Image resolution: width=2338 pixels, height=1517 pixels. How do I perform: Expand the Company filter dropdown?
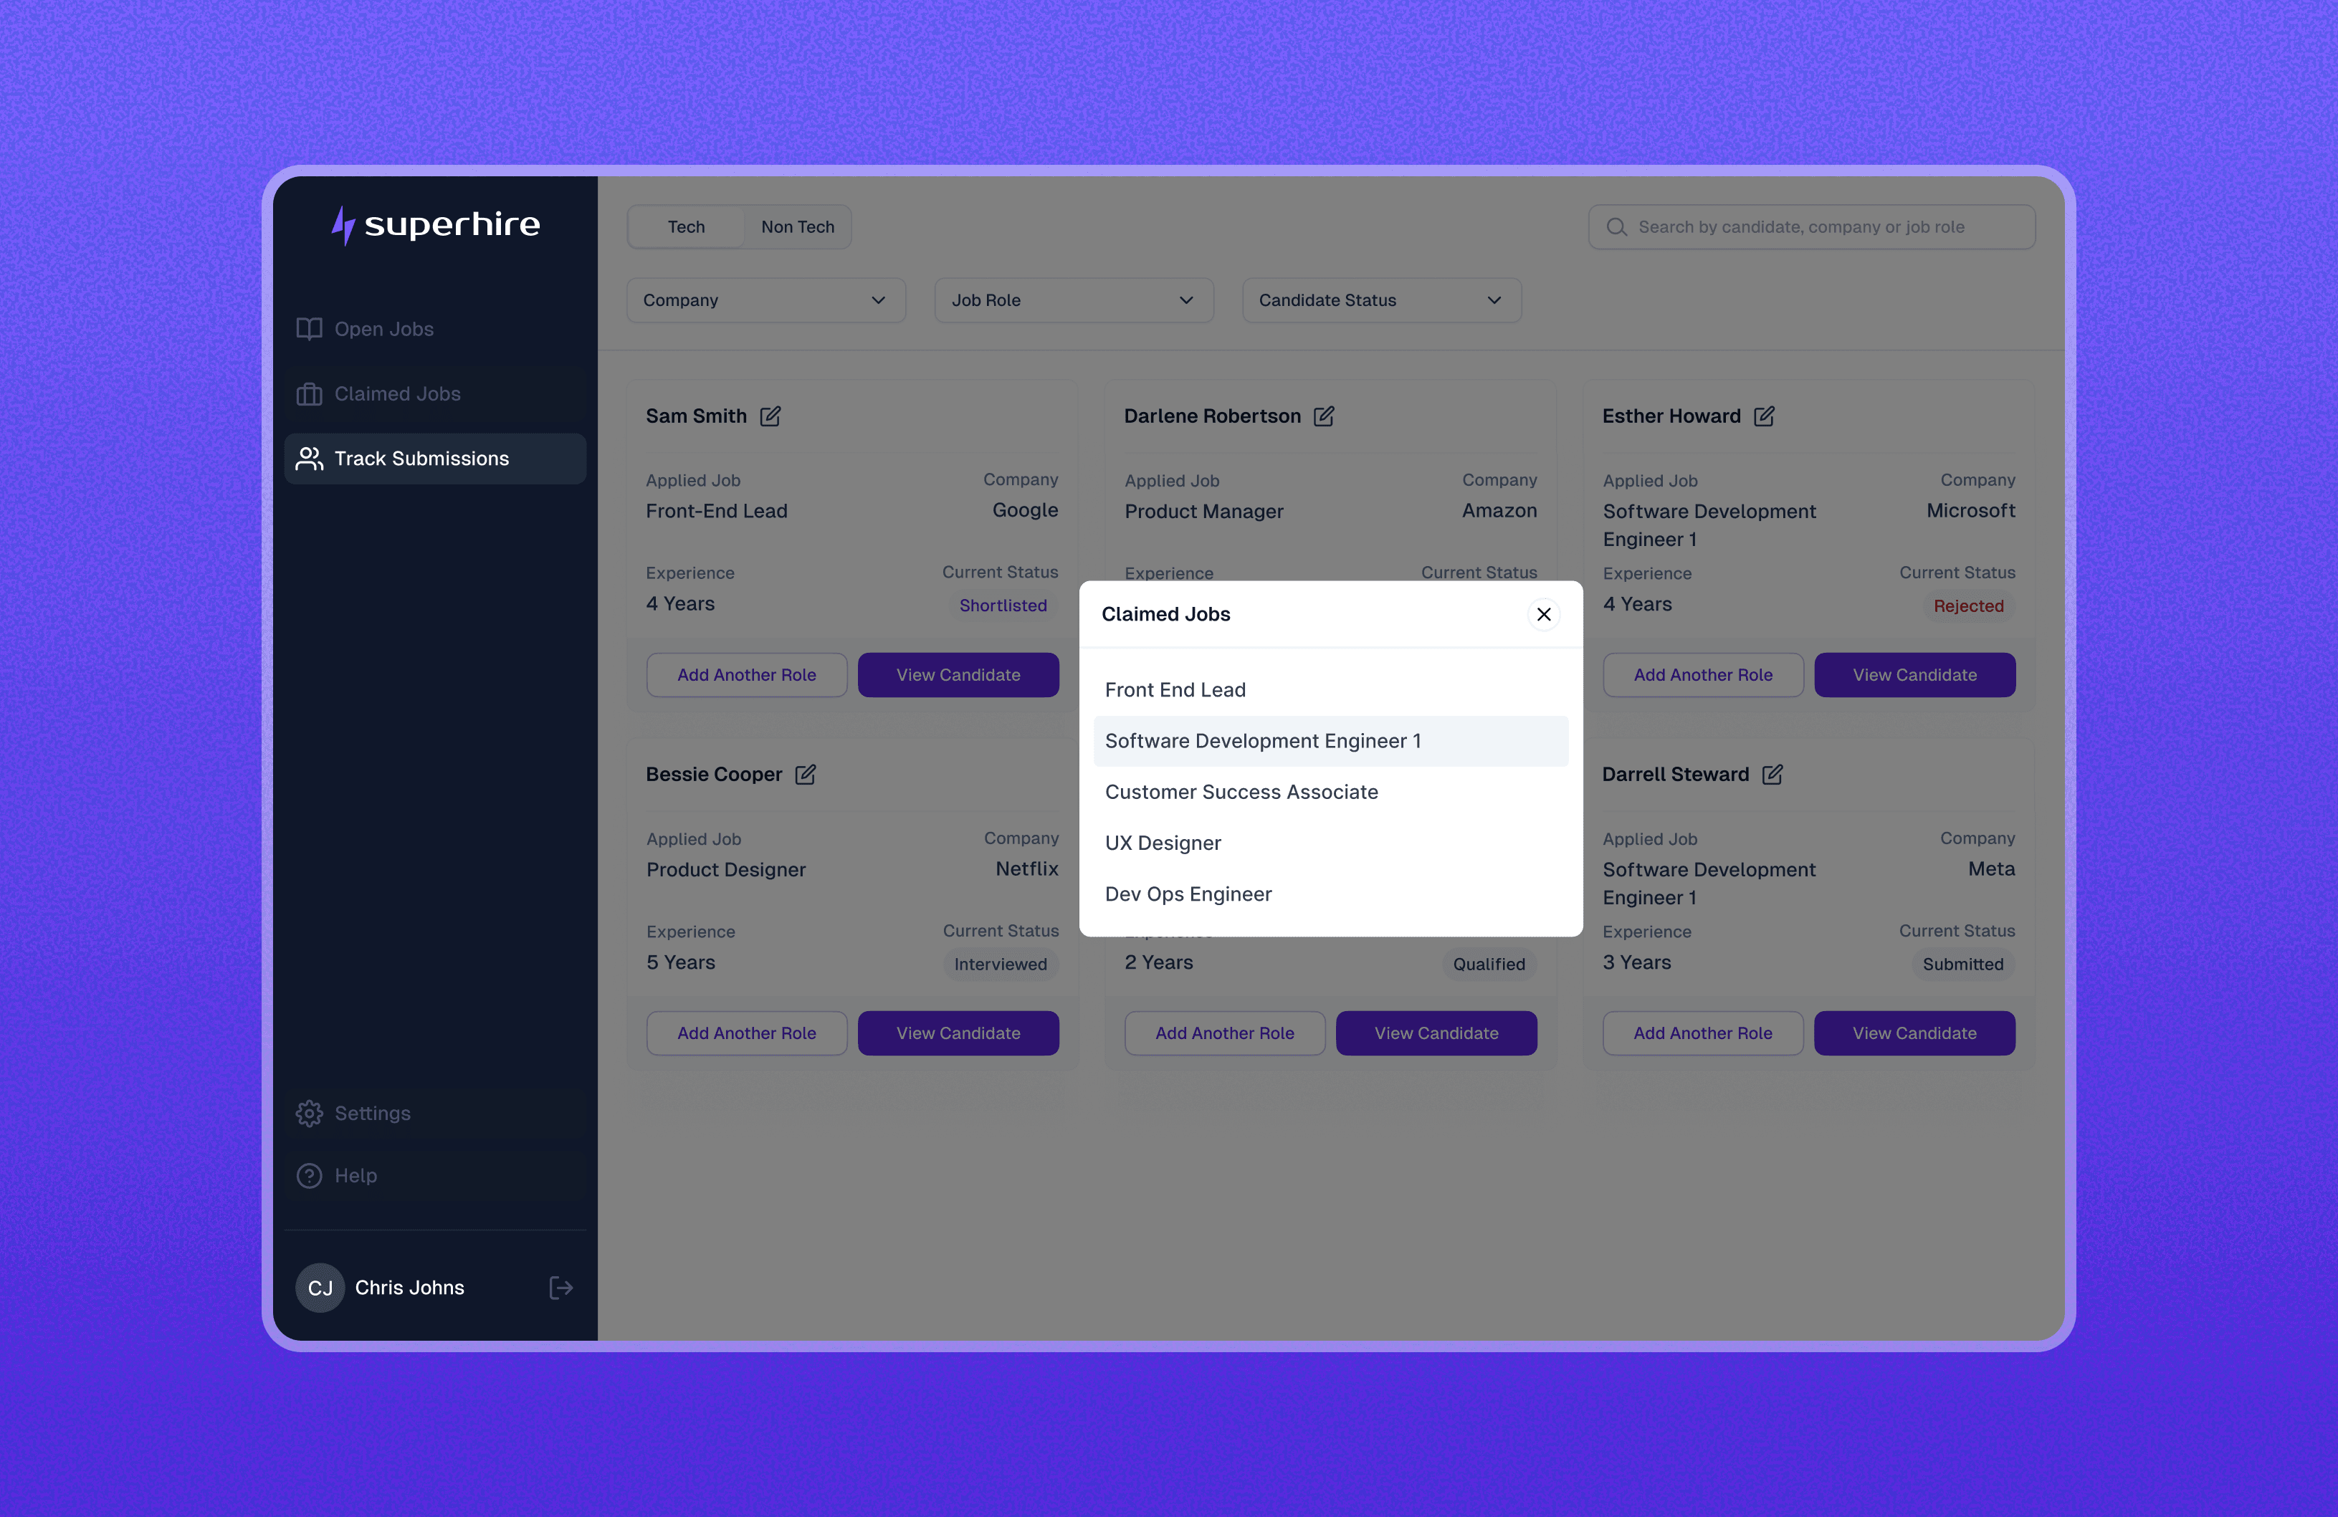[765, 300]
